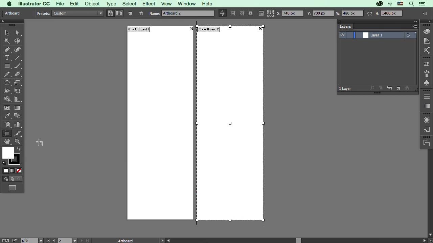The width and height of the screenshot is (433, 243).
Task: Open the Swatches panel grid icon
Action: click(x=427, y=64)
